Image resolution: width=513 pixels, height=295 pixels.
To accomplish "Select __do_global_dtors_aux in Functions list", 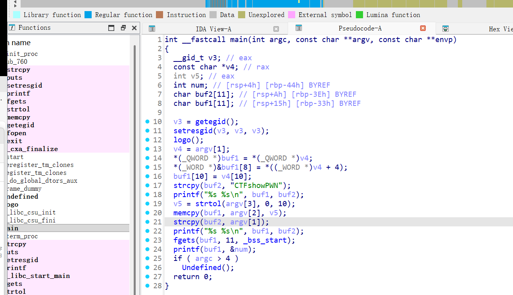I will [68, 180].
